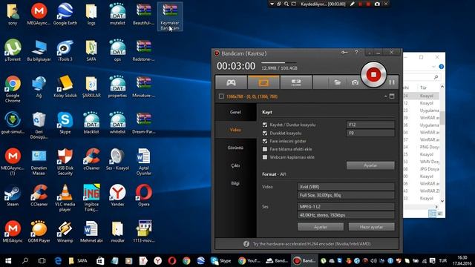475x267 pixels.
Task: Open the Video tab in Bandicam sidebar
Action: click(236, 130)
